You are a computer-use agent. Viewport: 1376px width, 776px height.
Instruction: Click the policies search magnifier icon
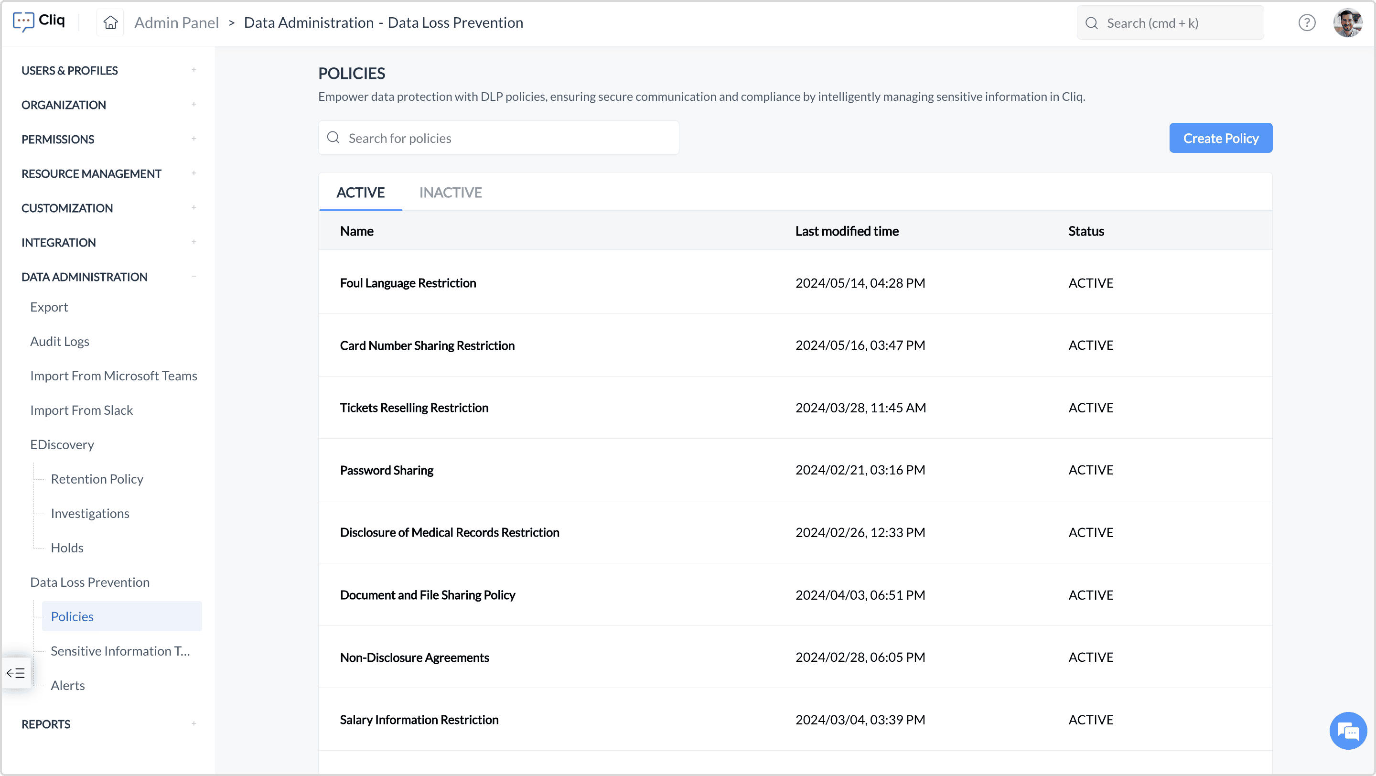pyautogui.click(x=333, y=138)
